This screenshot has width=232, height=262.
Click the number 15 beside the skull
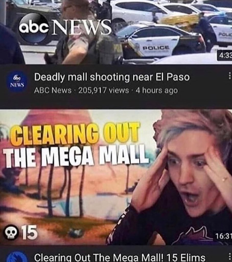pyautogui.click(x=30, y=232)
